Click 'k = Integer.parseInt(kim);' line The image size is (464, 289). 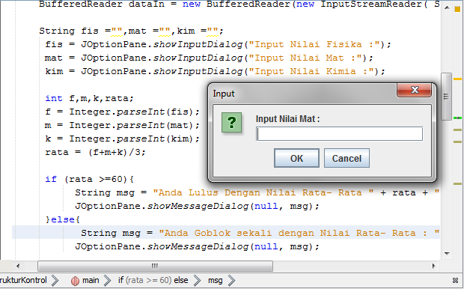click(x=123, y=139)
